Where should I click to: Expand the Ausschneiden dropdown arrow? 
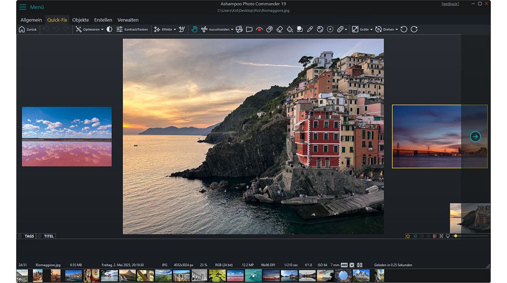(232, 30)
